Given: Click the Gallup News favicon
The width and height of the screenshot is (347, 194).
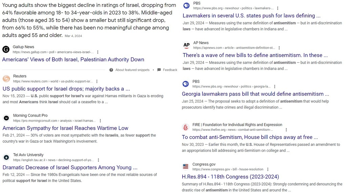Looking at the screenshot, I should pyautogui.click(x=6, y=49).
